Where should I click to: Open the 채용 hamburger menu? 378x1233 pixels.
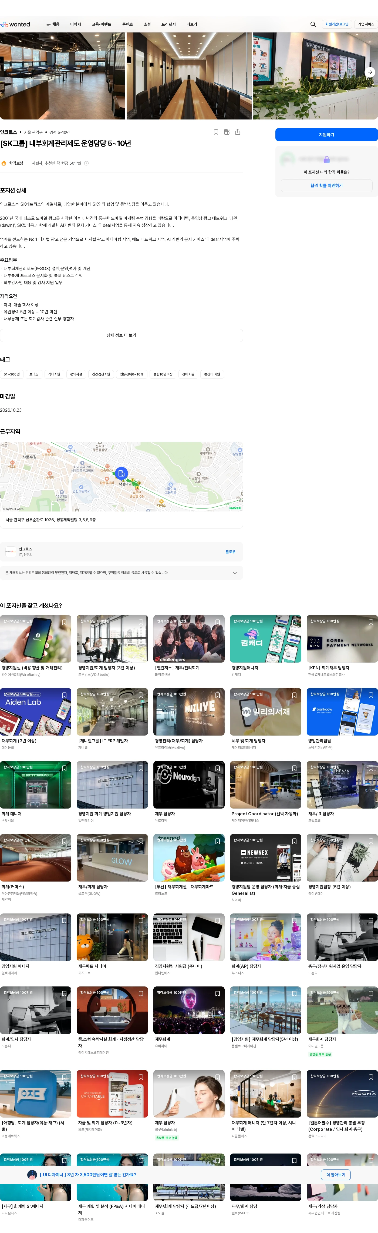tap(53, 24)
